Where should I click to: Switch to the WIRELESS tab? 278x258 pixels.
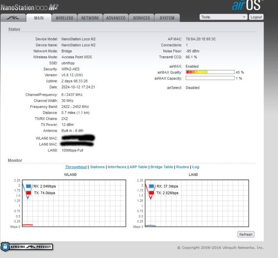click(65, 18)
